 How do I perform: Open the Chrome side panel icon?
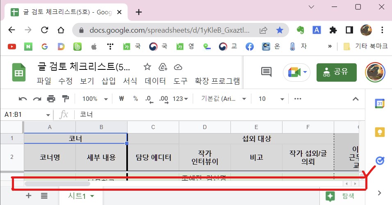(349, 30)
